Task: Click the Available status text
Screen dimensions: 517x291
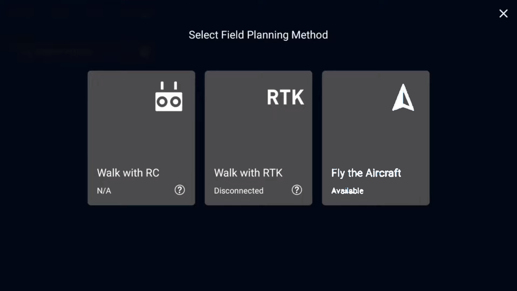Action: tap(347, 191)
